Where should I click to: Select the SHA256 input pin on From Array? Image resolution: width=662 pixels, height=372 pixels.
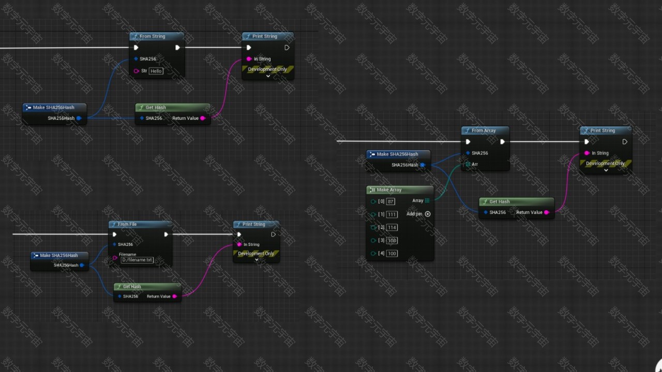click(x=468, y=153)
